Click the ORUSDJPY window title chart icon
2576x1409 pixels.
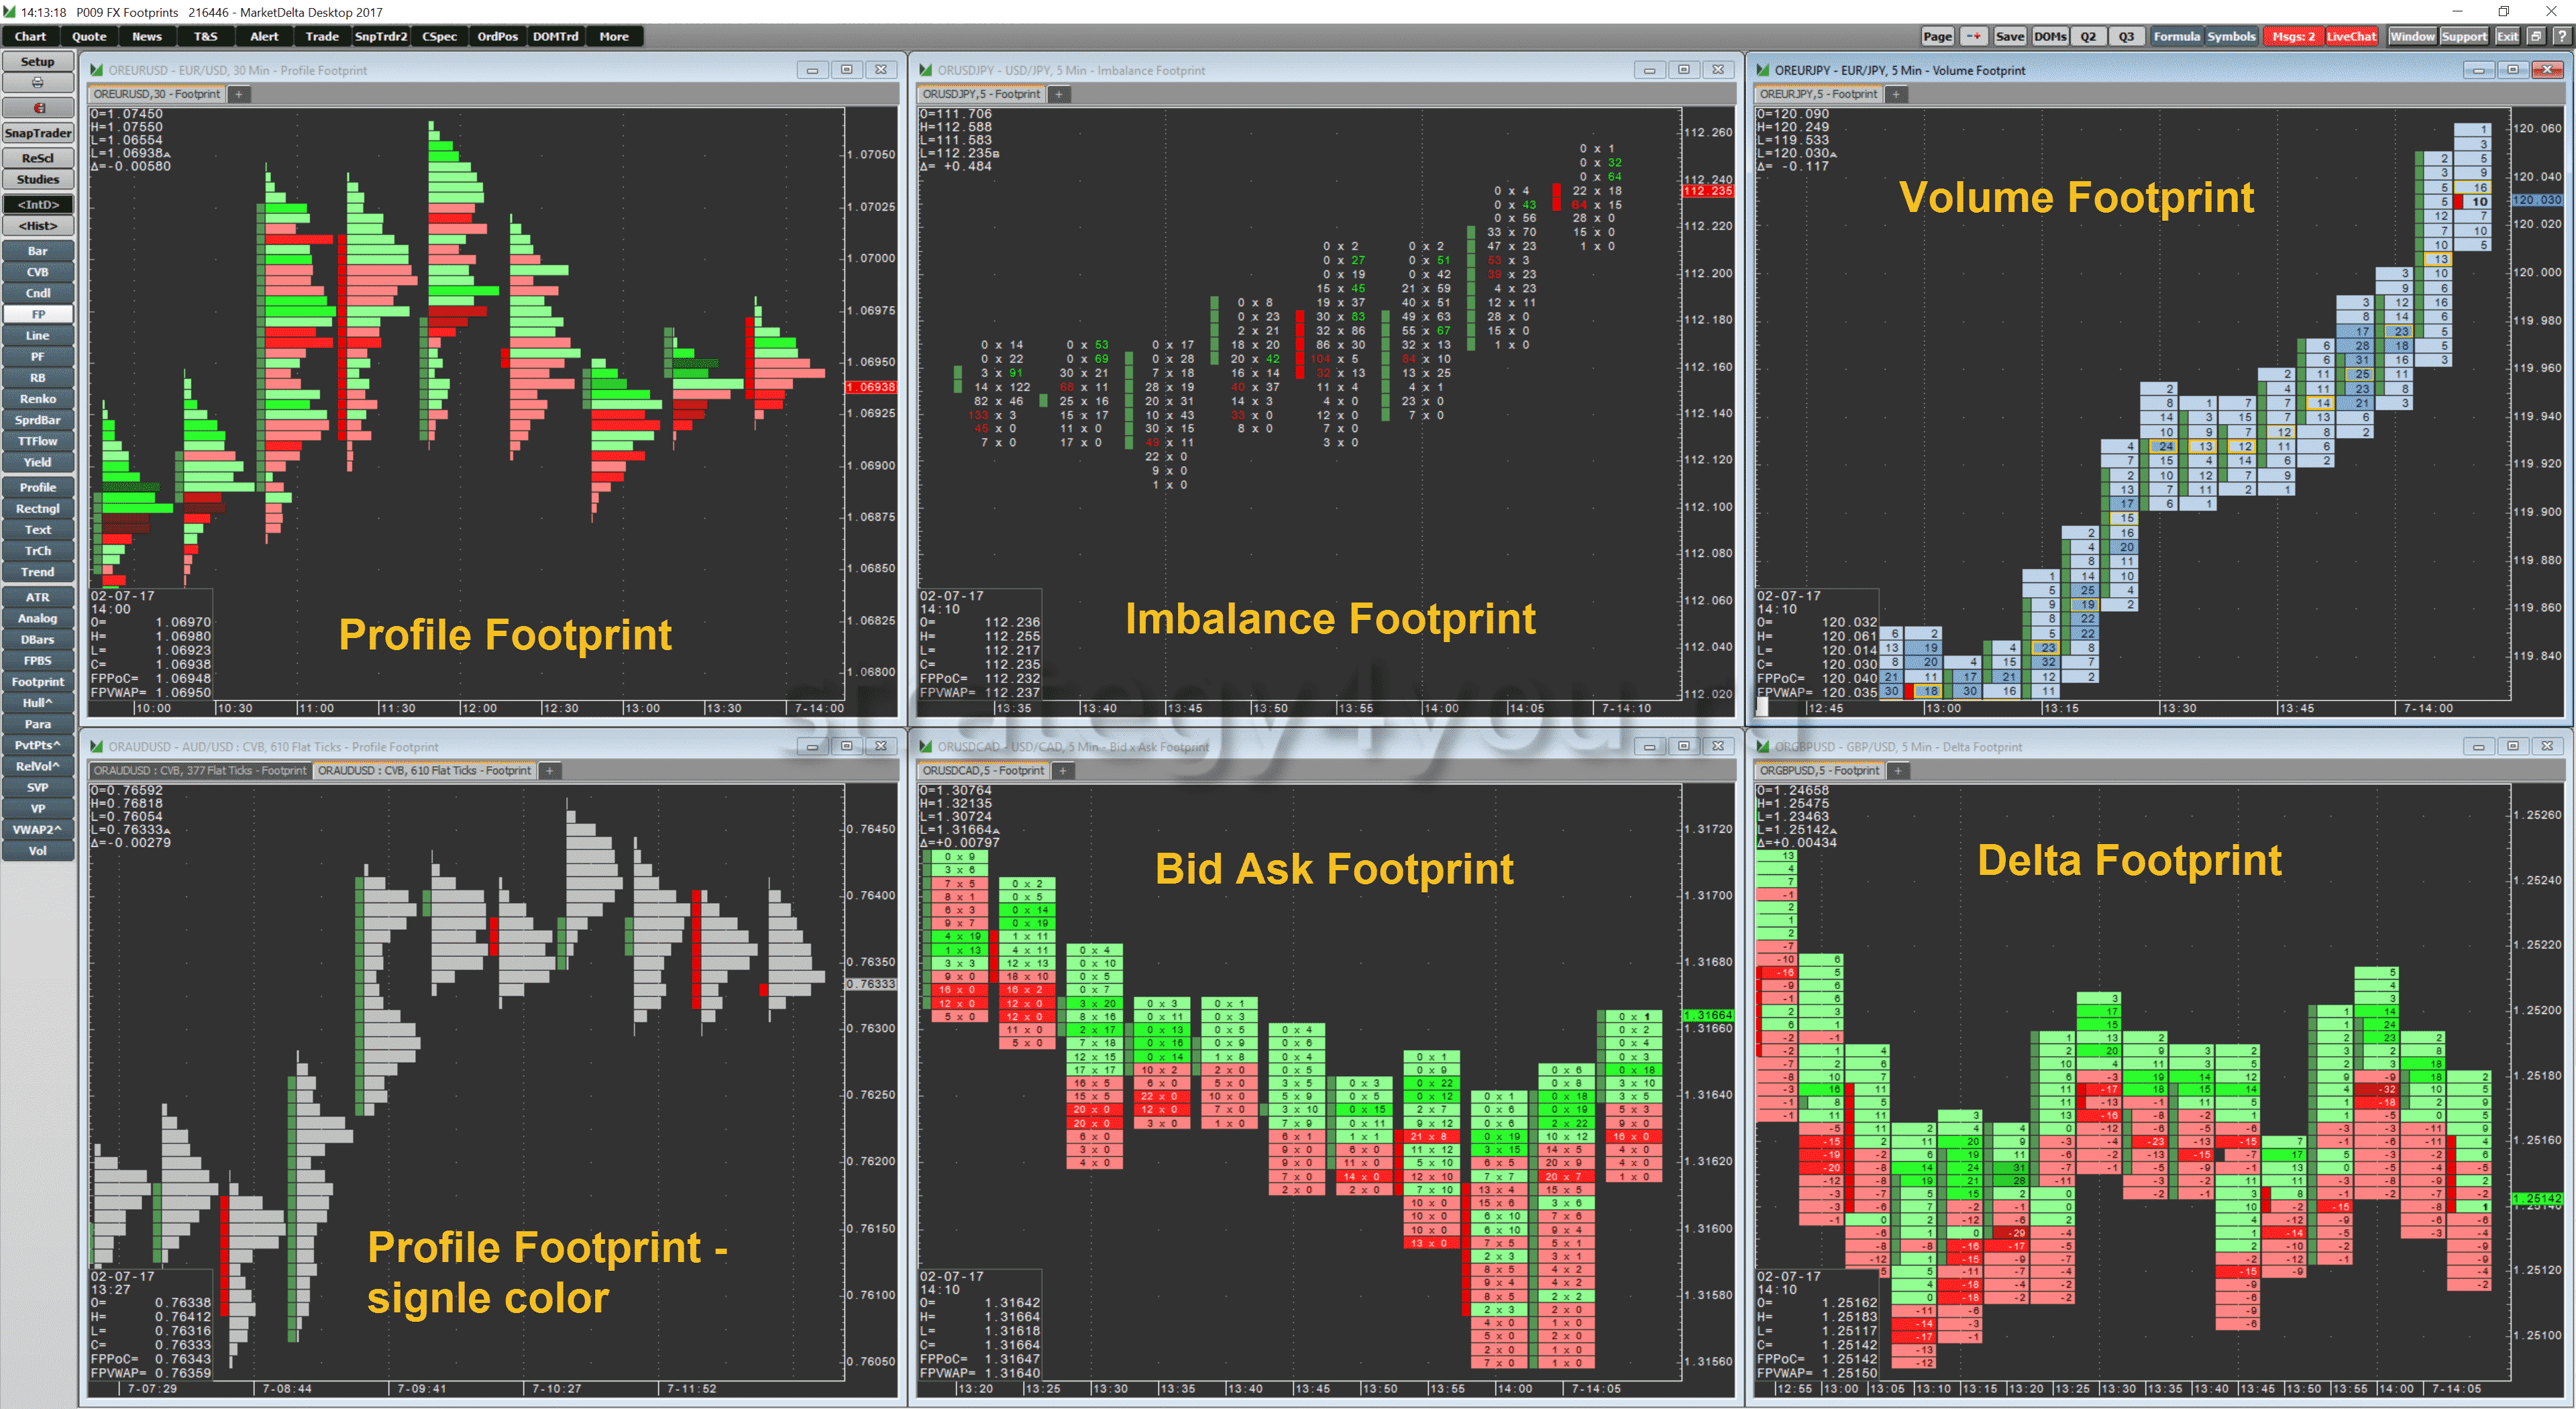tap(926, 70)
